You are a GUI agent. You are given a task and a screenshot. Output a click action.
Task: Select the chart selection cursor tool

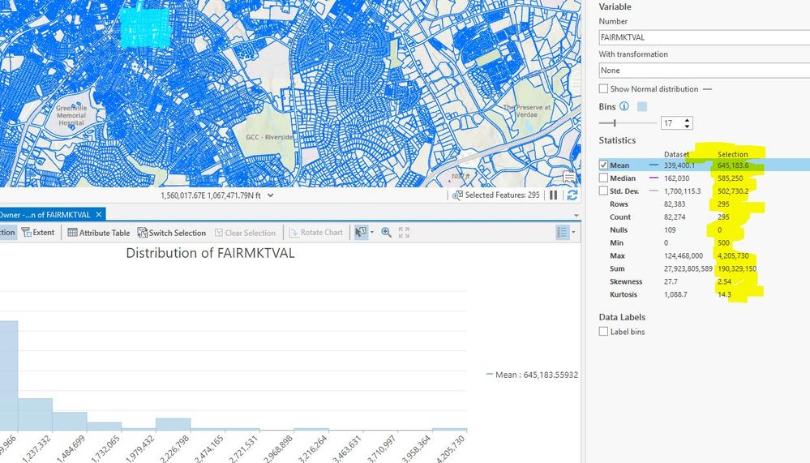(x=361, y=233)
